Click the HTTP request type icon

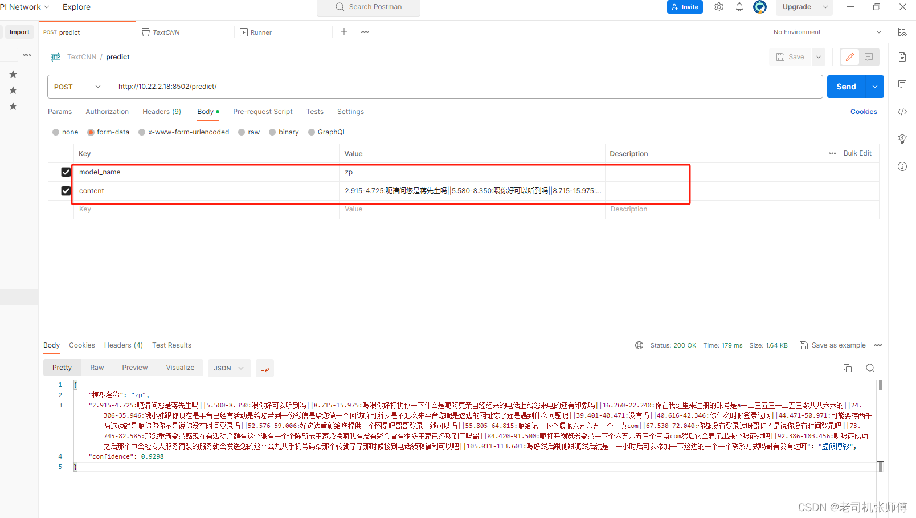point(55,57)
